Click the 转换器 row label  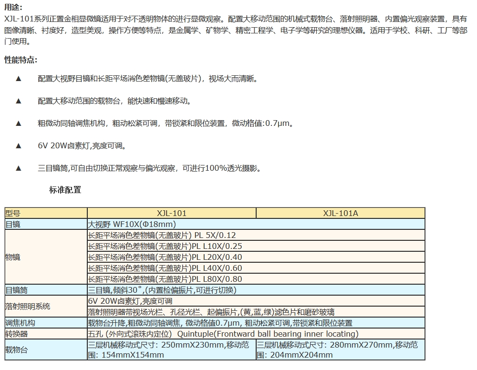(x=46, y=334)
